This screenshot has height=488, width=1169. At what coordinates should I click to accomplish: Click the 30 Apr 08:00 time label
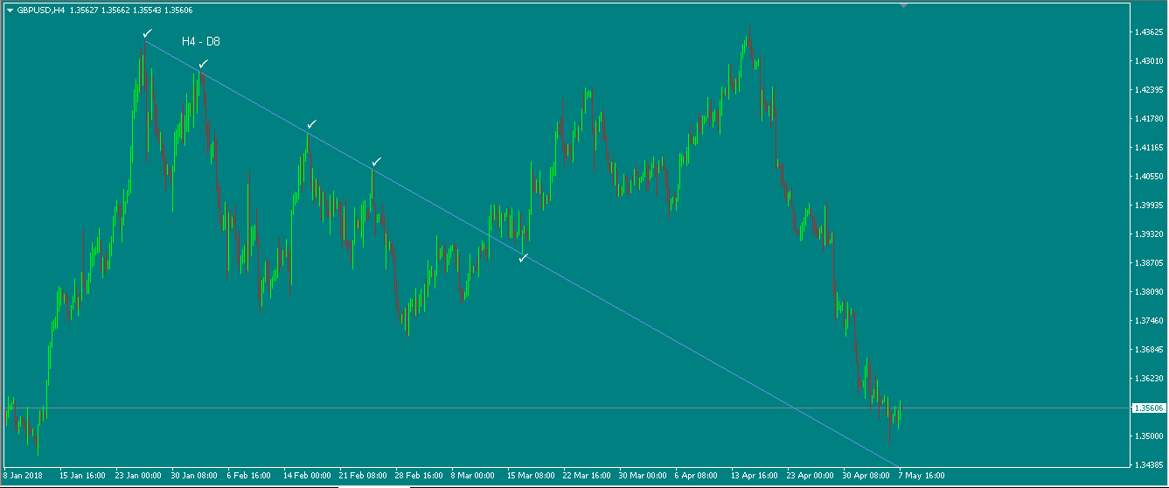866,476
